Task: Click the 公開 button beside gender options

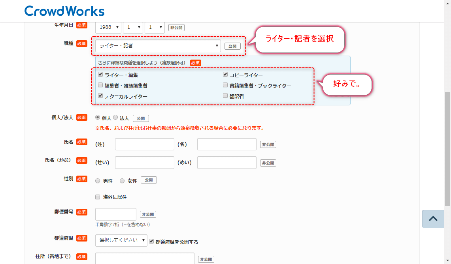Action: pos(149,180)
